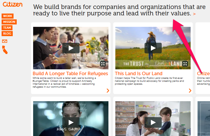Viewport: 210px width, 136px height.
Task: Click the Citizen logo
Action: coord(12,4)
